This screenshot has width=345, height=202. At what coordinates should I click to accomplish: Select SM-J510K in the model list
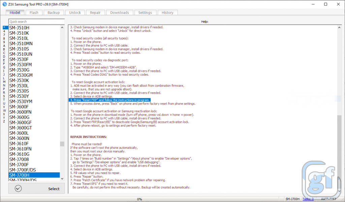coord(34,33)
